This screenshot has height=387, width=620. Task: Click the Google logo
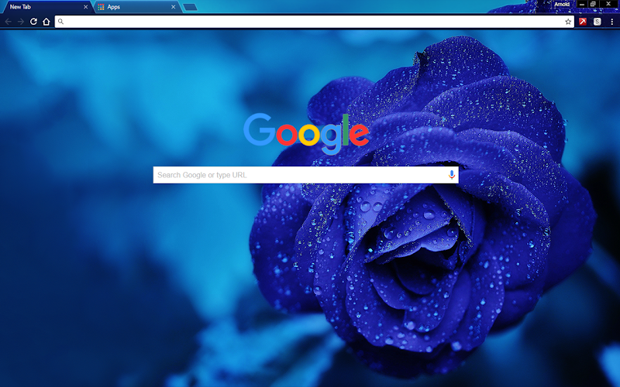tap(306, 133)
